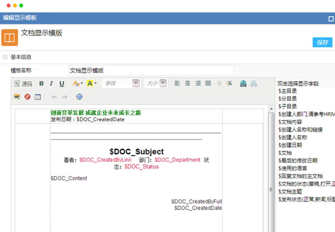Viewport: 335px width, 232px height.
Task: Click the maximize editor icon
Action: (79, 97)
